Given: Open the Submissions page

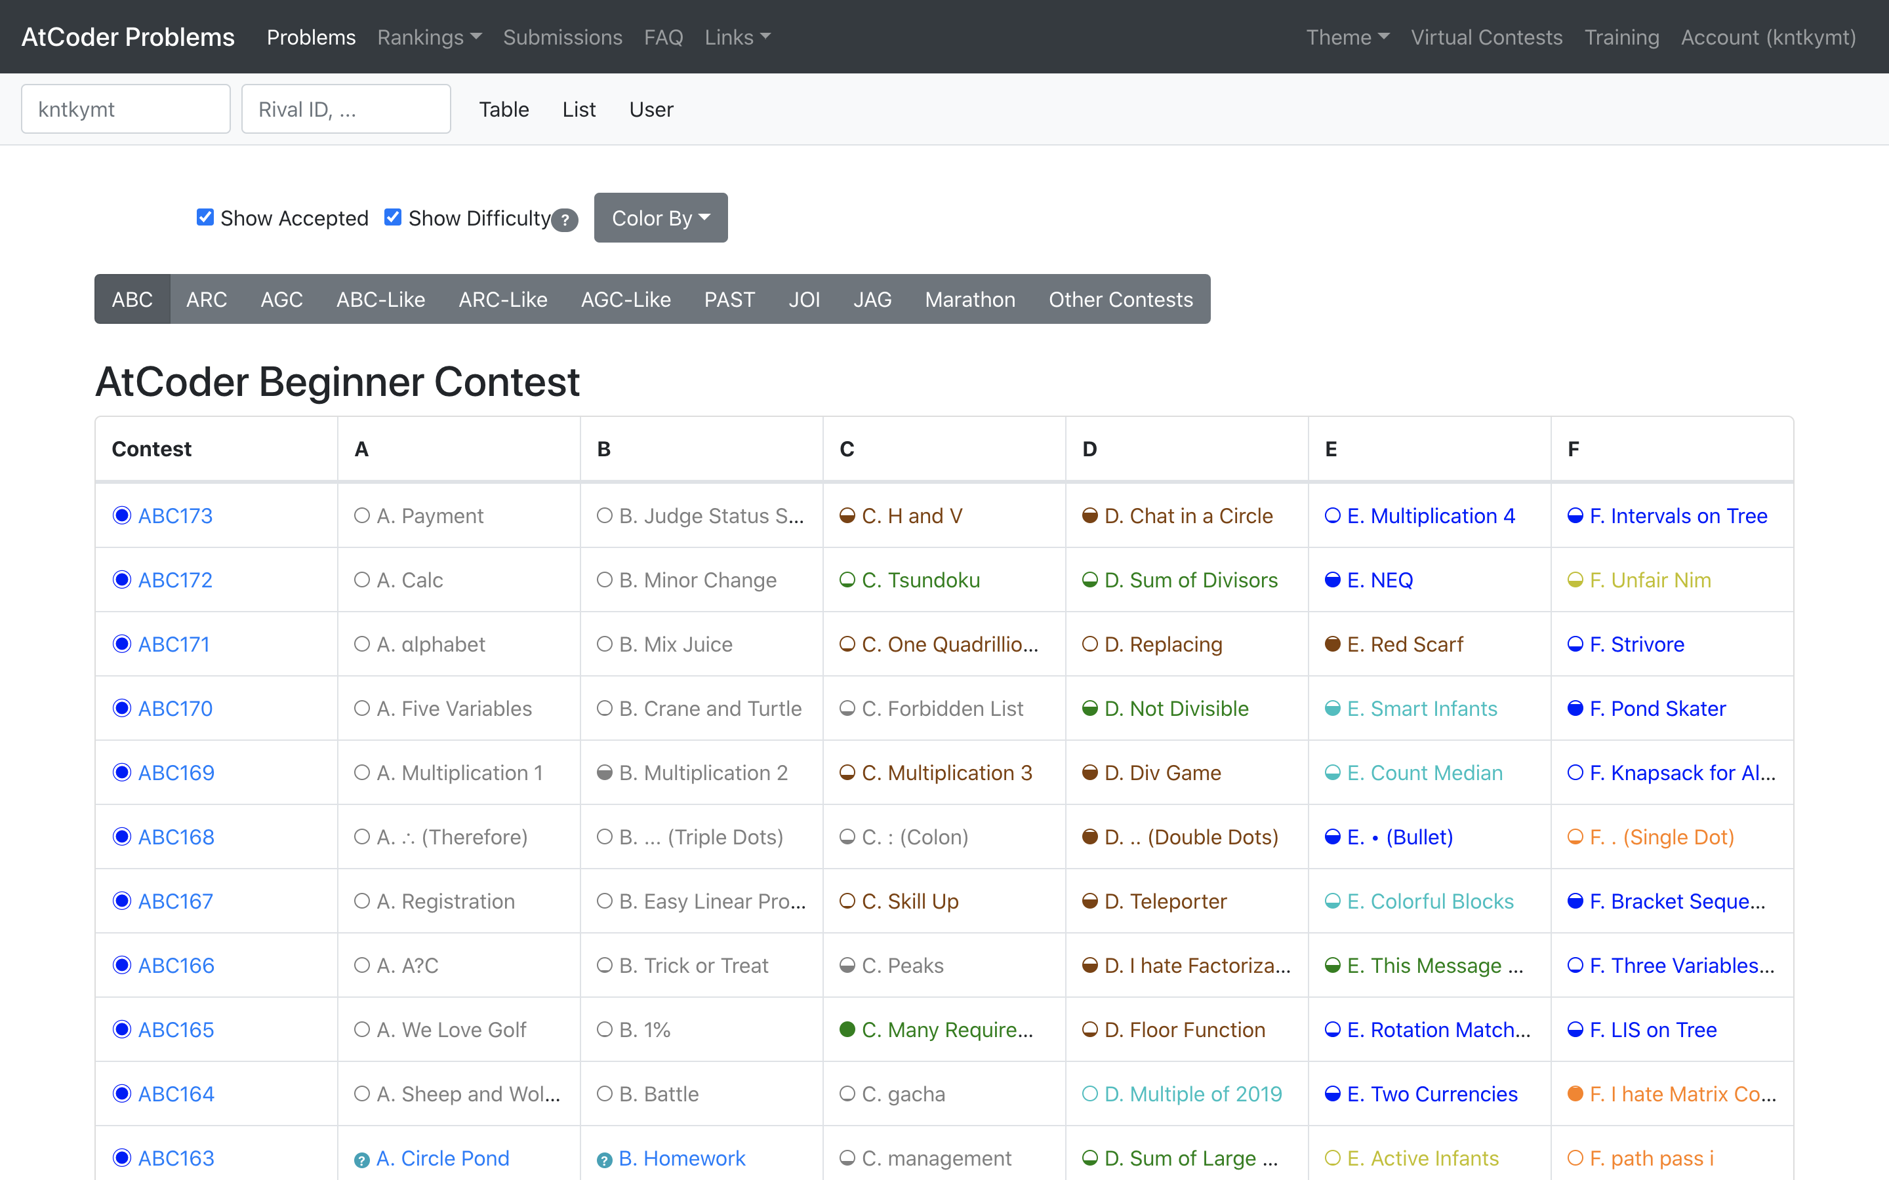Looking at the screenshot, I should pos(562,37).
